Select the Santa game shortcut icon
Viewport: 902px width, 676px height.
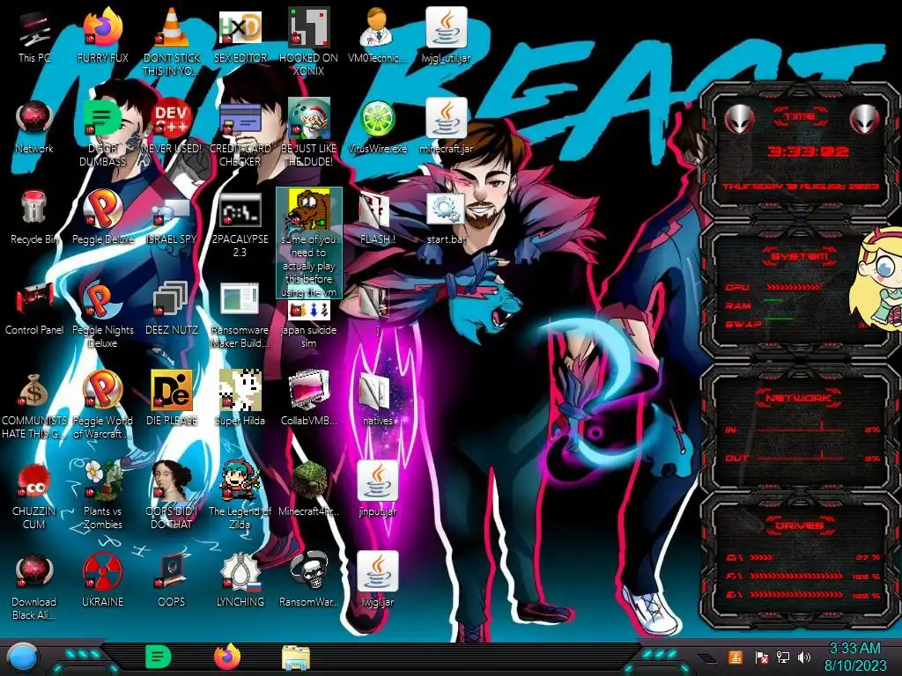click(309, 119)
